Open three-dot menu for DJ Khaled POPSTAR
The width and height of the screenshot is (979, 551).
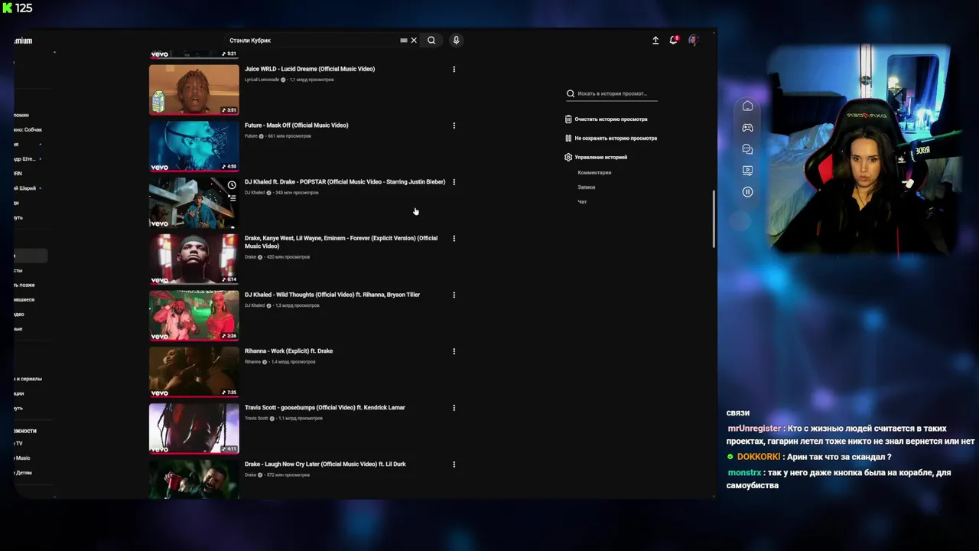(454, 182)
